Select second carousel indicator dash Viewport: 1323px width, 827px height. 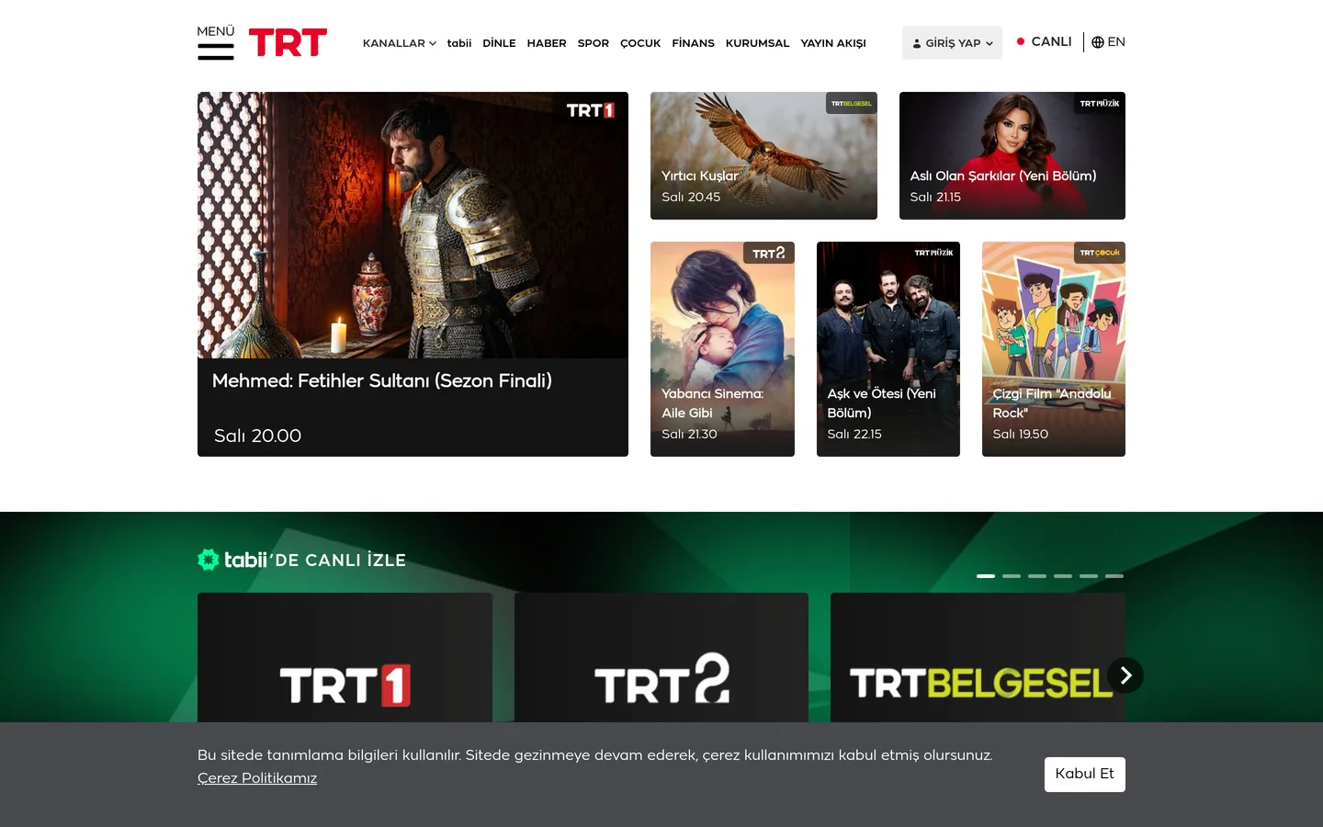click(x=1012, y=576)
